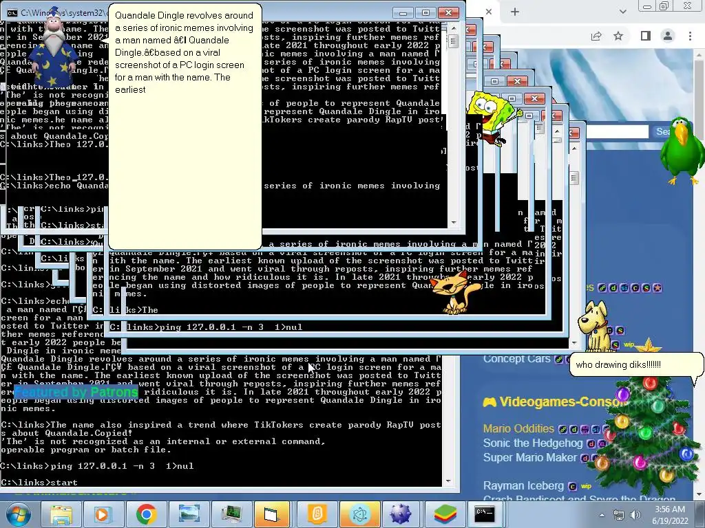
Task: Click the 'C:\links>start' prompt line
Action: [x=39, y=482]
